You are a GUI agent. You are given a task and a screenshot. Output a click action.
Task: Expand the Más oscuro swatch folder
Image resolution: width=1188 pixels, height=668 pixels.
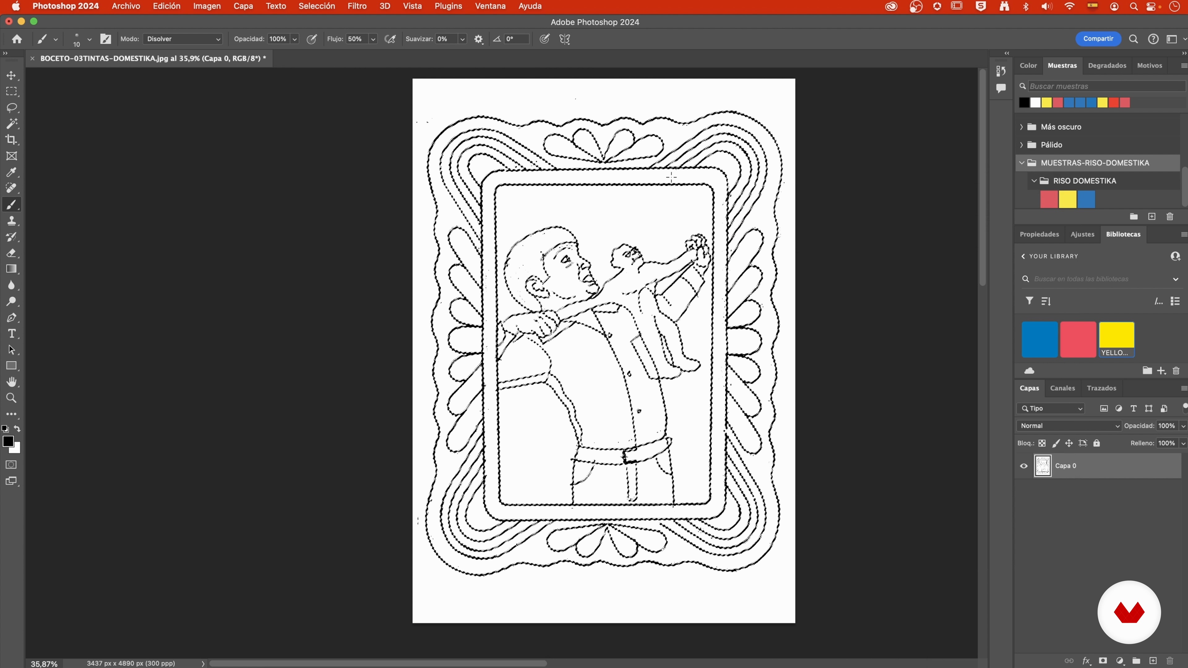[1022, 127]
